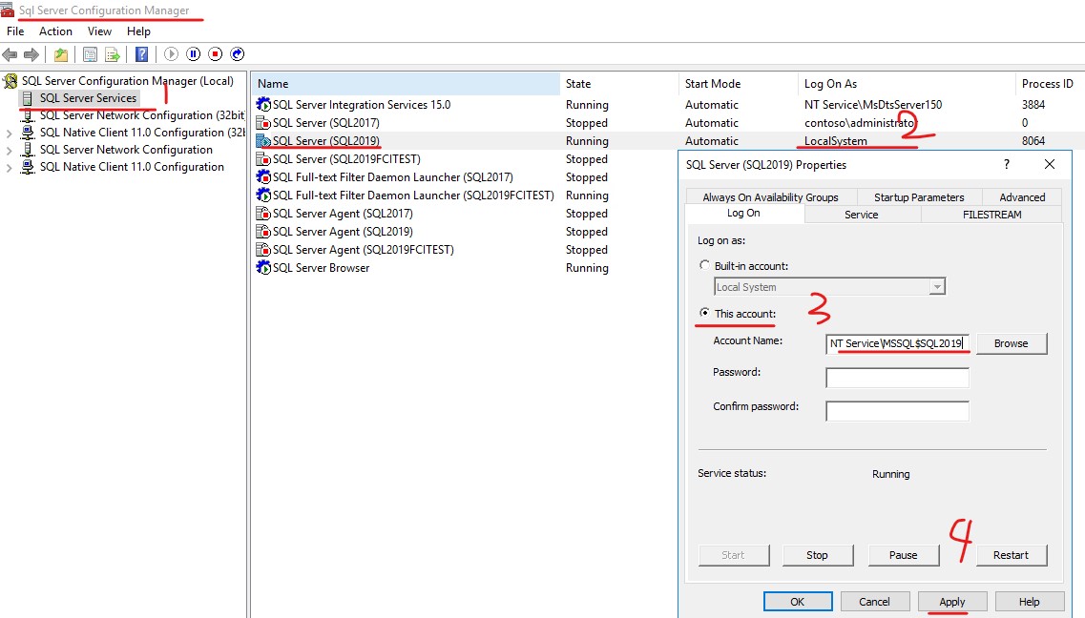The image size is (1085, 618).
Task: Click the Restart Service toolbar icon
Action: (238, 54)
